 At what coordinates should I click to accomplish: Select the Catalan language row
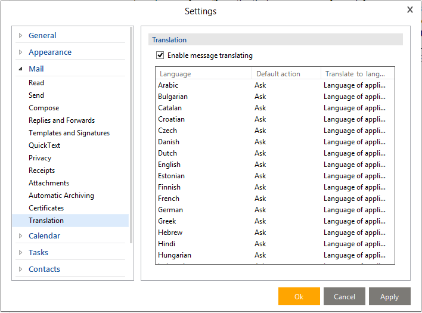point(275,108)
